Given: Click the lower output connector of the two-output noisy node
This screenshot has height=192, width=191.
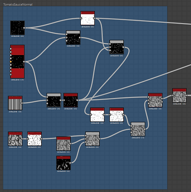Looking at the screenshot, I should click(162, 102).
